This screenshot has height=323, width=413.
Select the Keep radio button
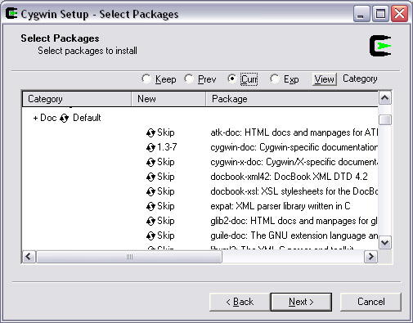tap(146, 79)
